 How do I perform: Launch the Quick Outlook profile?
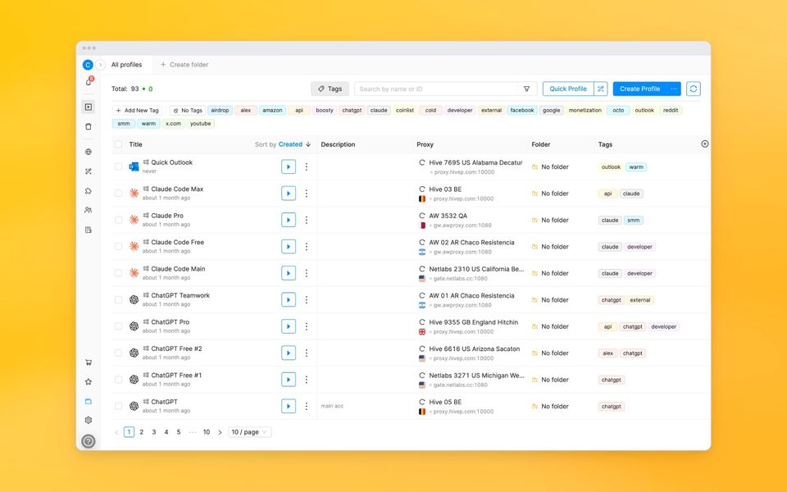(289, 166)
